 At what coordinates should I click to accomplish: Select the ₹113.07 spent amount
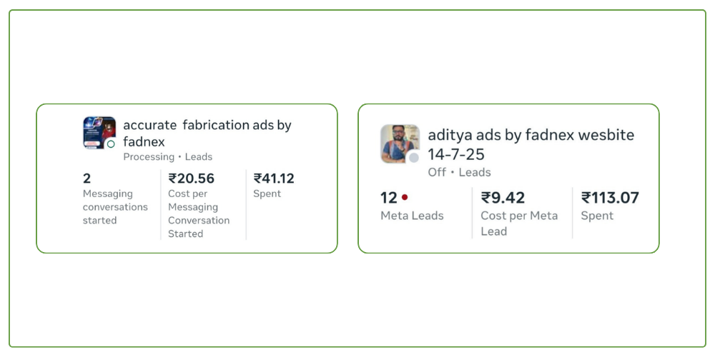coord(610,198)
